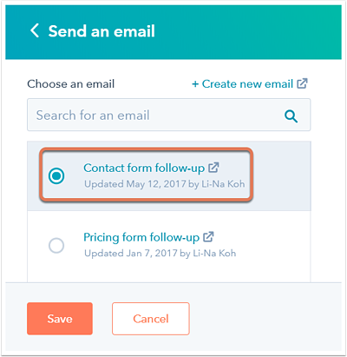Open external link icon beside Create new email

coord(302,83)
